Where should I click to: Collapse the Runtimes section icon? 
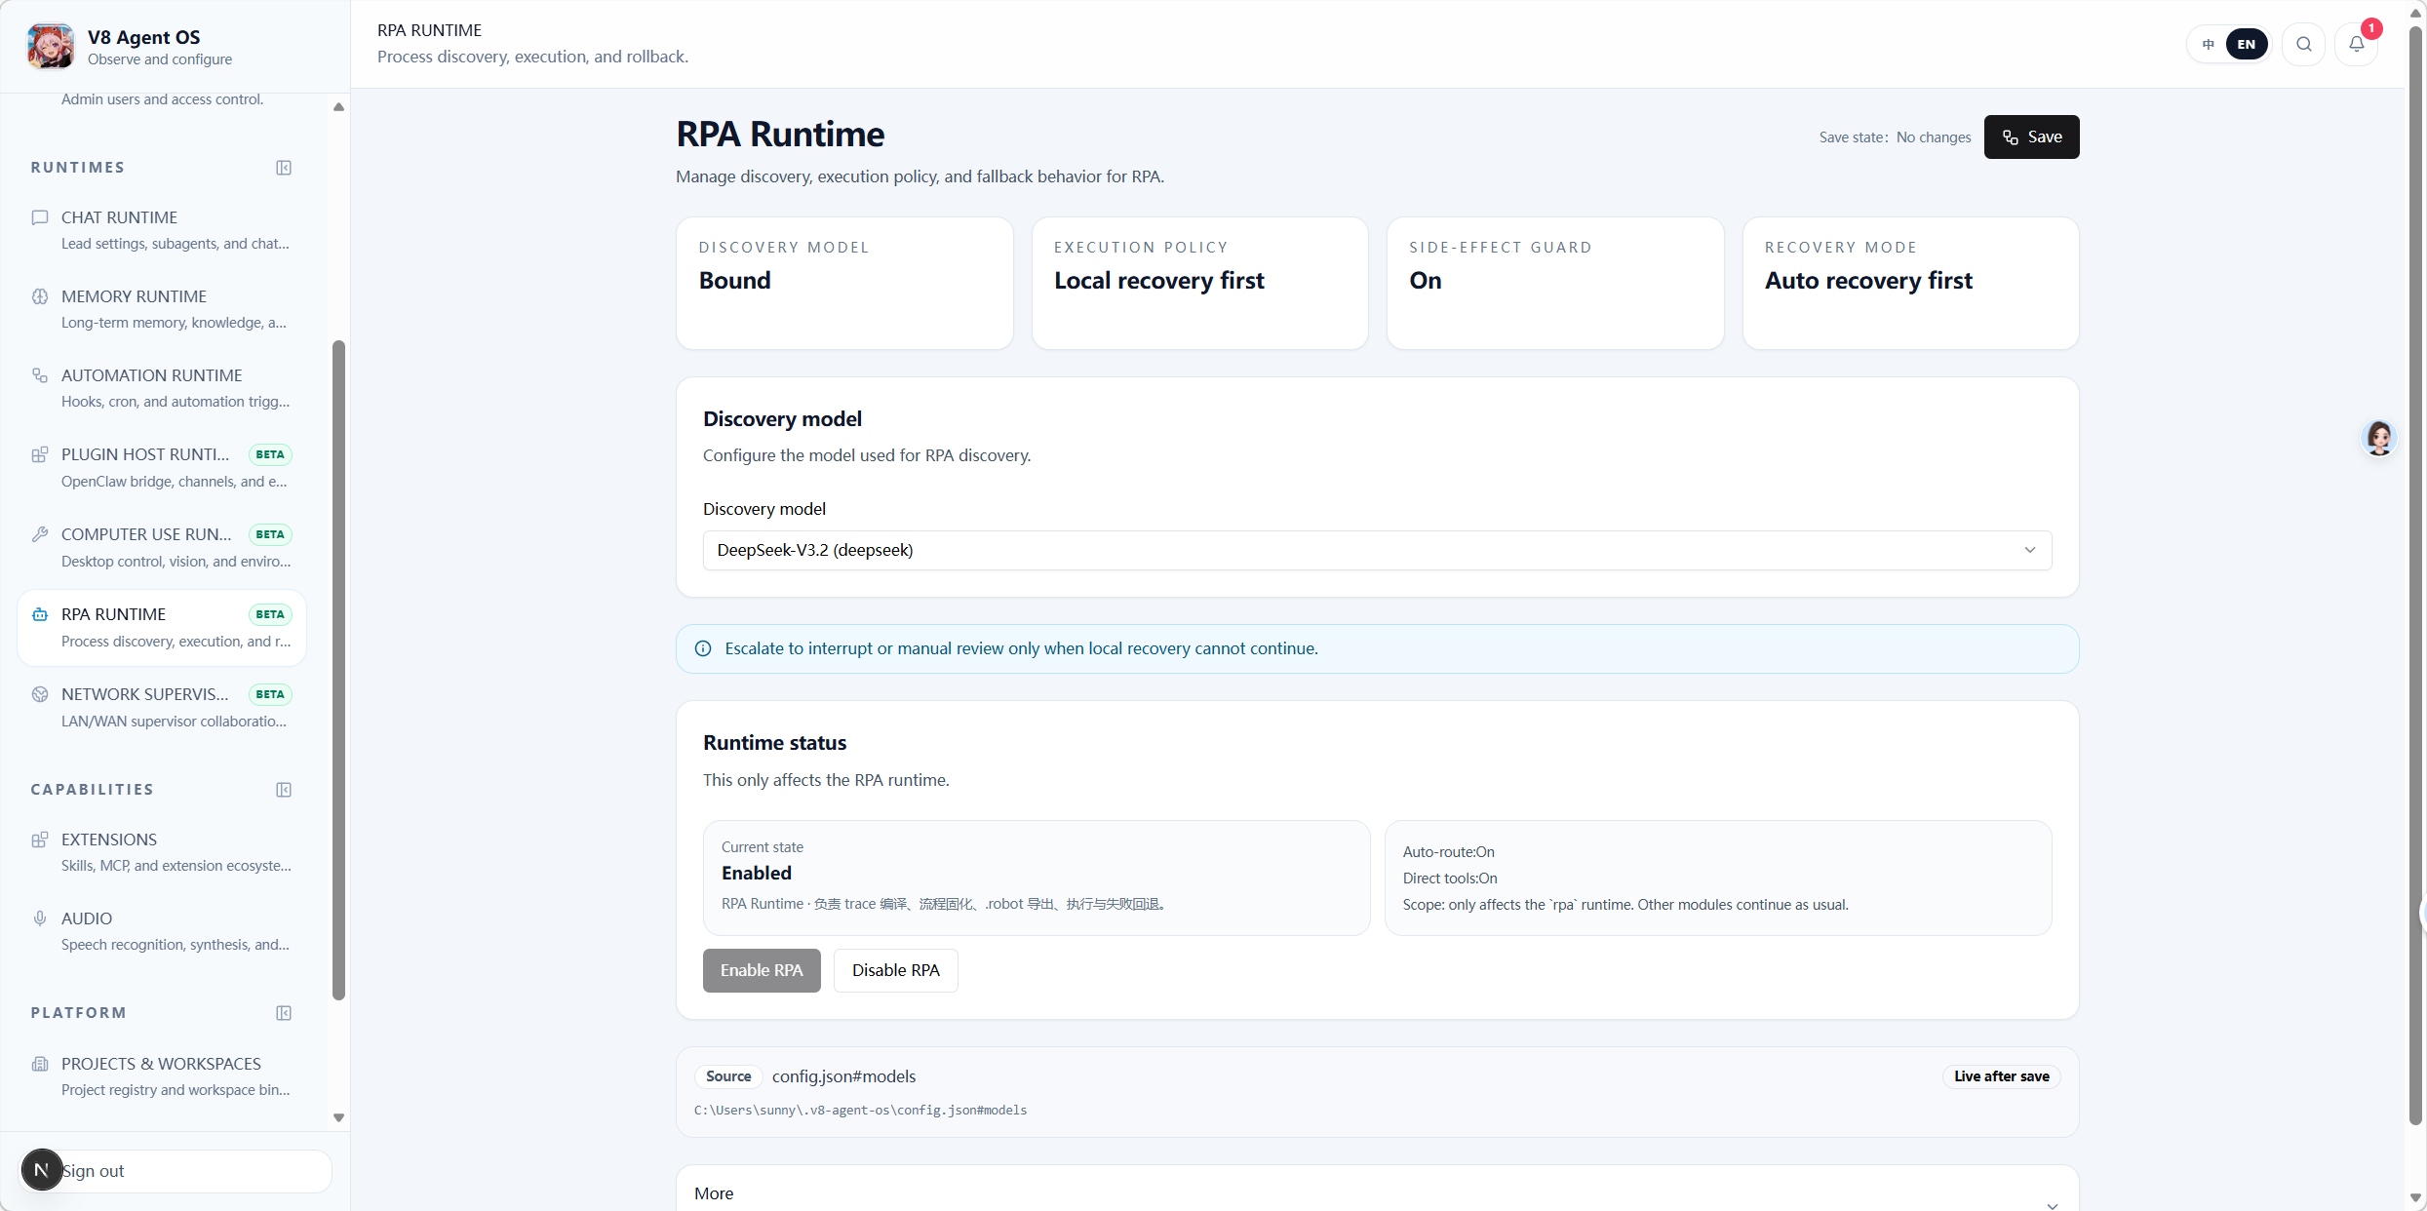point(284,168)
